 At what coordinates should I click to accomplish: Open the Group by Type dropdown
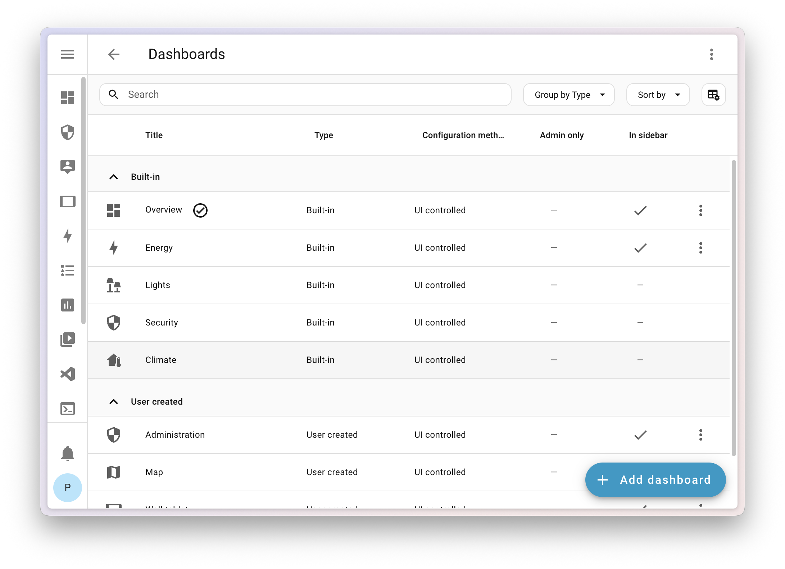pos(568,94)
